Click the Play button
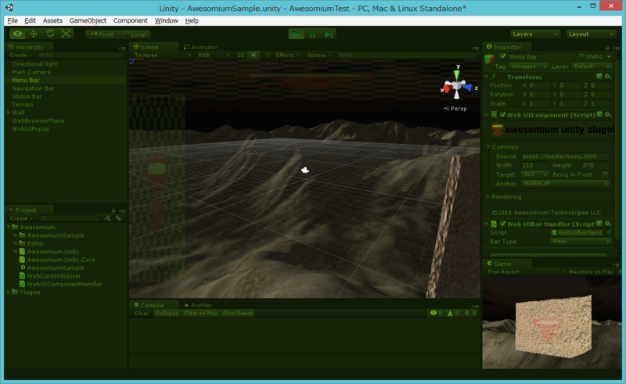 tap(296, 34)
